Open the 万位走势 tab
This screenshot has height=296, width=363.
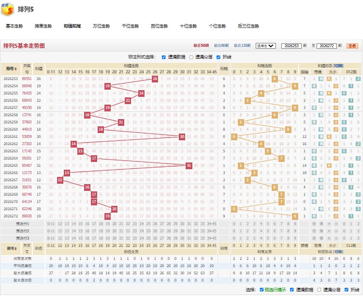click(x=101, y=26)
